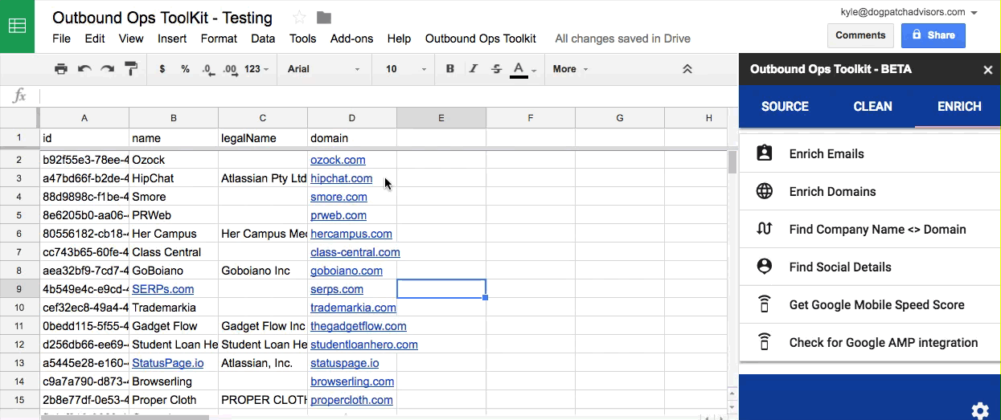The width and height of the screenshot is (1001, 420).
Task: Increase decimal places
Action: pyautogui.click(x=230, y=69)
